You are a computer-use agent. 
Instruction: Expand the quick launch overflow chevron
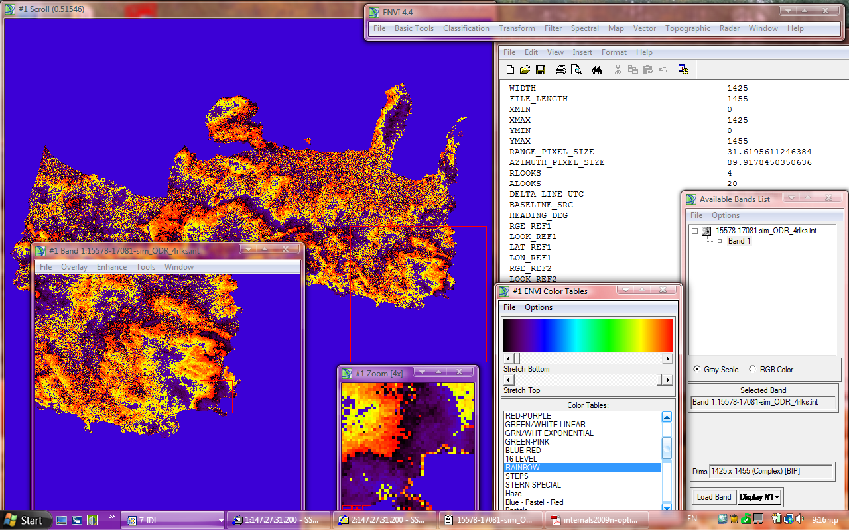(x=111, y=516)
